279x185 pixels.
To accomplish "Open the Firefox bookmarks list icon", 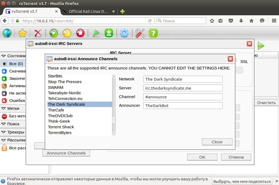I will click(220, 21).
